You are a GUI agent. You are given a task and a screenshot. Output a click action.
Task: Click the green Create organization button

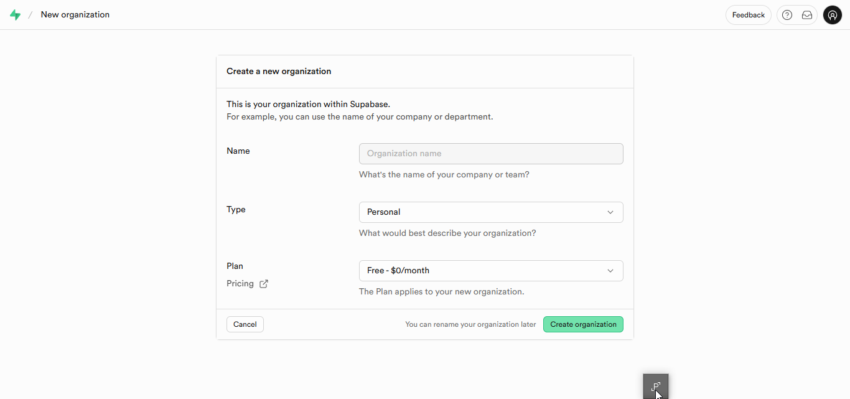583,324
